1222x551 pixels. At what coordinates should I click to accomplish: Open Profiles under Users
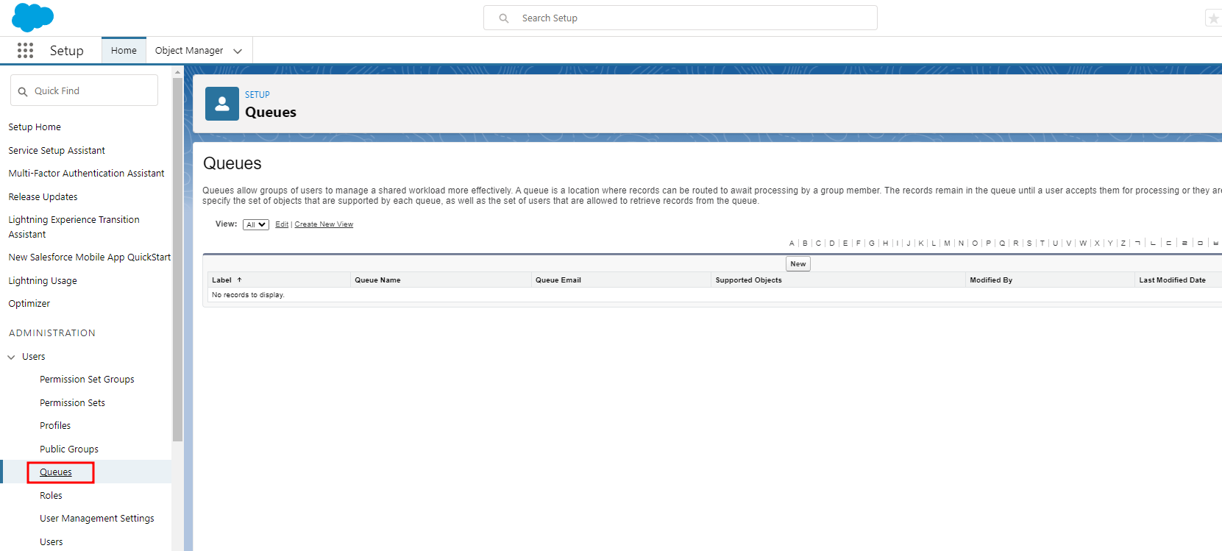coord(55,426)
